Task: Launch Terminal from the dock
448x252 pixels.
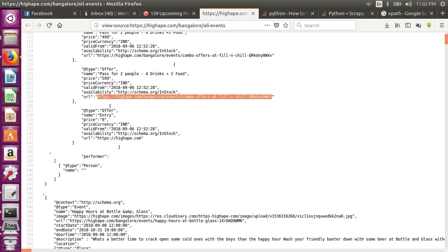Action: point(10,212)
